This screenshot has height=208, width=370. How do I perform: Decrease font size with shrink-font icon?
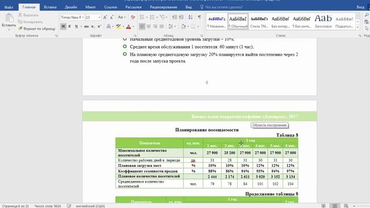pos(112,17)
